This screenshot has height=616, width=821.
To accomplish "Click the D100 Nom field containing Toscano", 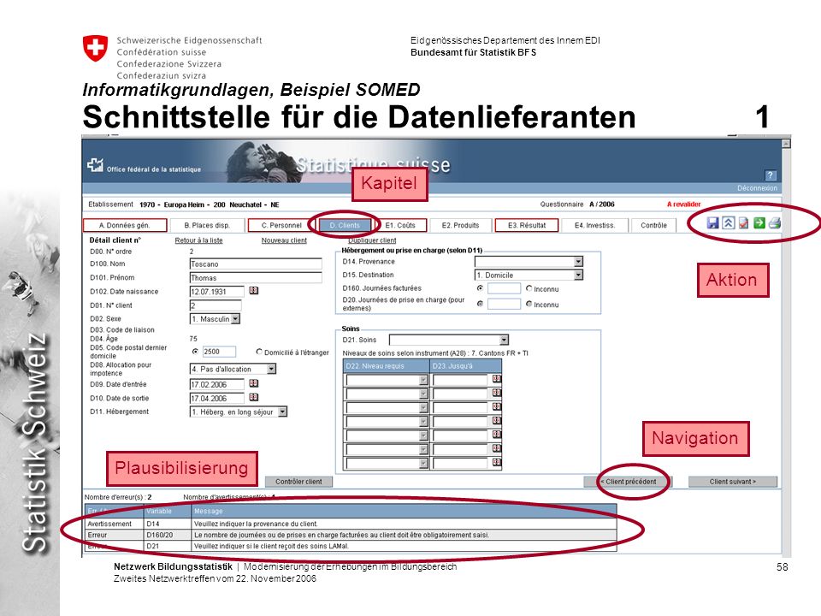I will click(x=256, y=264).
